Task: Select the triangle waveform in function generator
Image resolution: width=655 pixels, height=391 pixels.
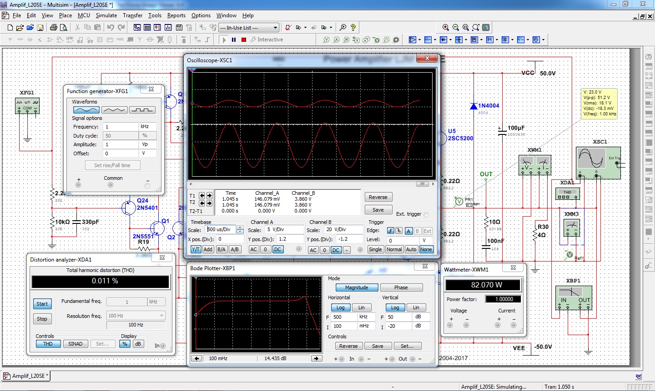Action: [114, 110]
